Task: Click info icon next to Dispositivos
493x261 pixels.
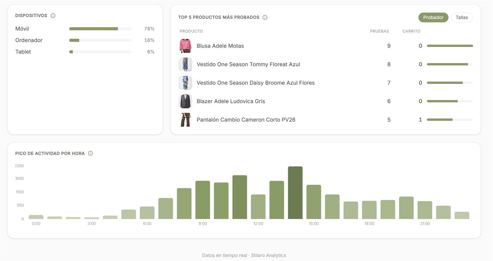Action: (x=53, y=15)
